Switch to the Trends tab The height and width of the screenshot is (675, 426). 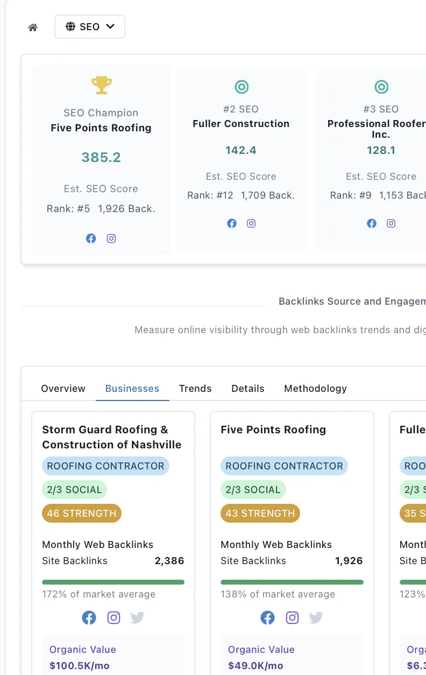(195, 389)
